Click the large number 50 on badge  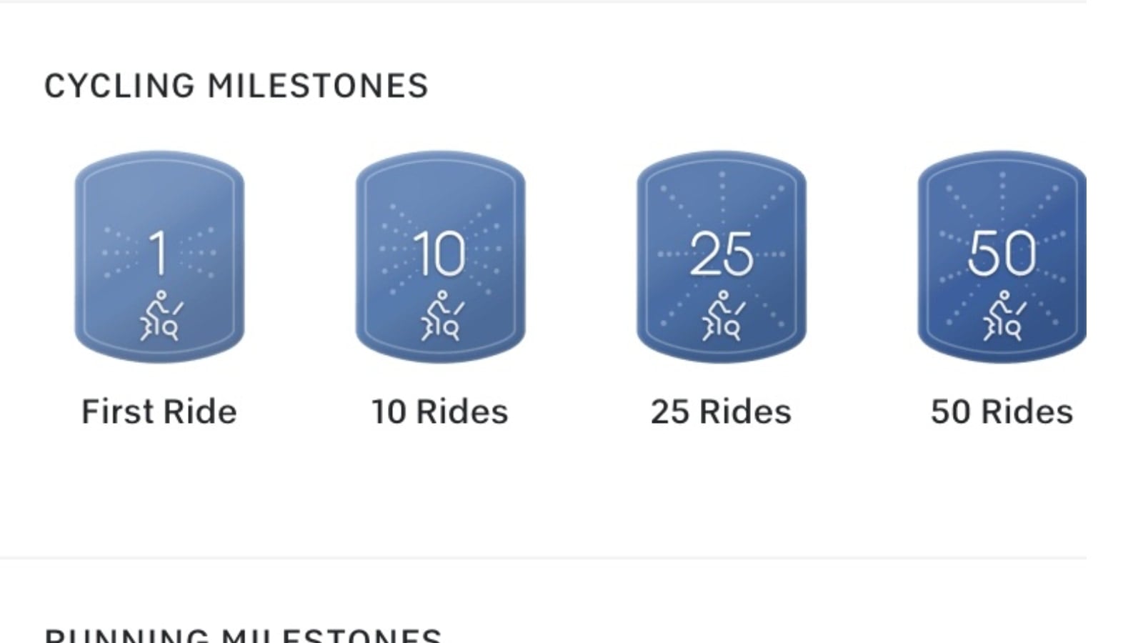(x=1002, y=254)
